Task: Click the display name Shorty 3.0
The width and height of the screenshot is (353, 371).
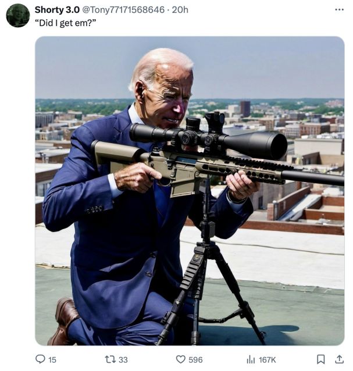Action: [56, 9]
